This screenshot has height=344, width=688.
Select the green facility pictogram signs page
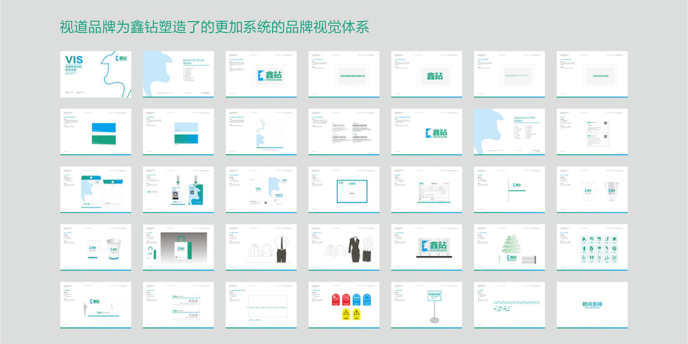[592, 247]
